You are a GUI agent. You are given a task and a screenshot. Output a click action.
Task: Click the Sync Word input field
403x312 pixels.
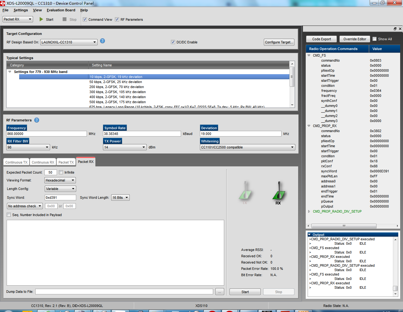coord(60,198)
